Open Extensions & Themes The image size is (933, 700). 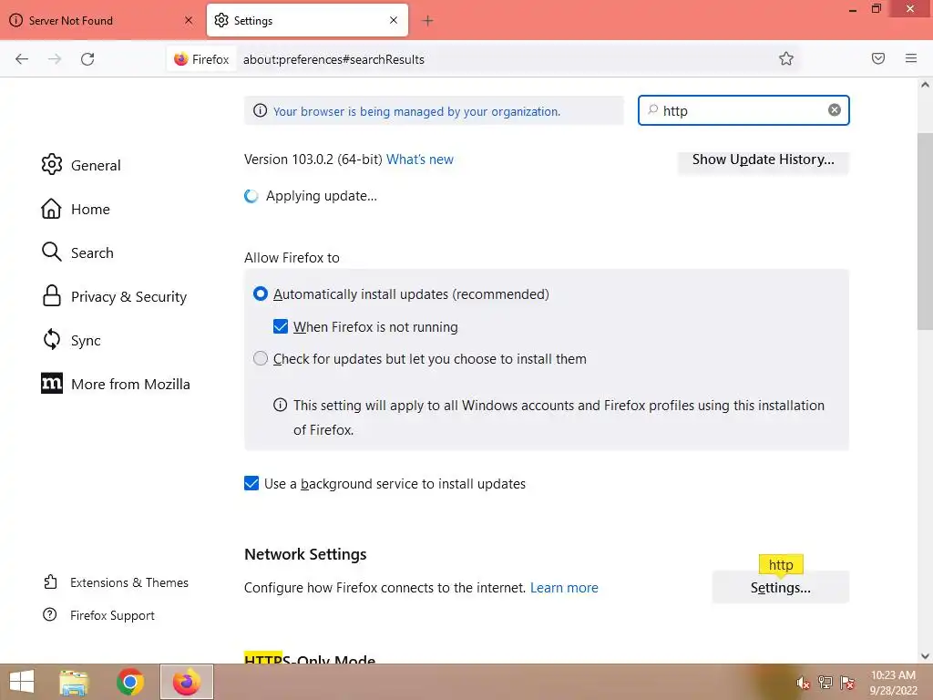(116, 582)
